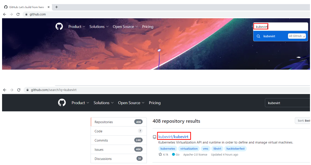
Task: Open Pricing in search results header
Action: [x=155, y=103]
